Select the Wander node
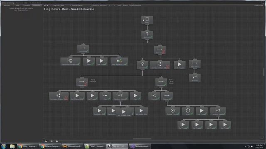Viewport: 266px width, 149px height. click(195, 78)
